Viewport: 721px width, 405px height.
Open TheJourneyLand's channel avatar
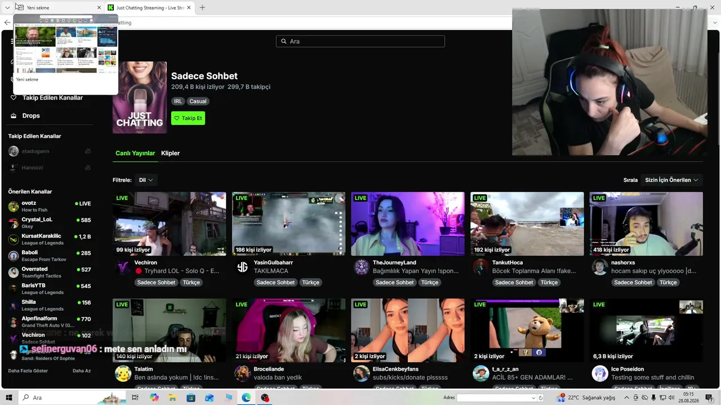click(x=362, y=267)
